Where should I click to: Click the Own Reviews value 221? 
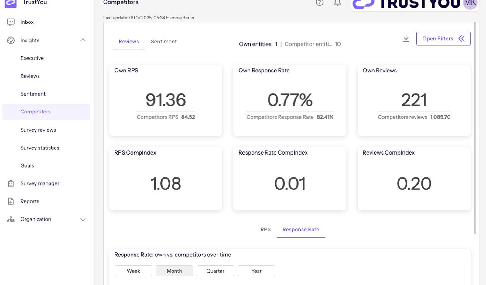pos(414,100)
